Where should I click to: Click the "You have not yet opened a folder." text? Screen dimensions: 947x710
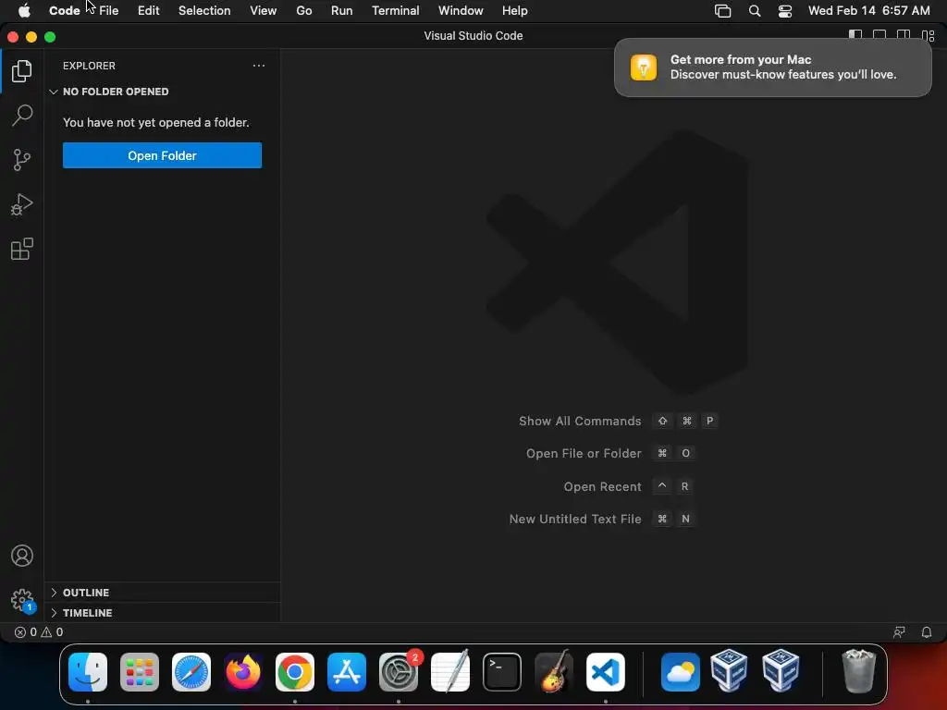pyautogui.click(x=155, y=123)
